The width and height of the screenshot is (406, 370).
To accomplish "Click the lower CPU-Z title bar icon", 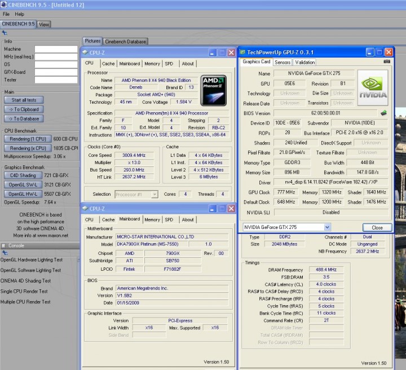I will [85, 209].
